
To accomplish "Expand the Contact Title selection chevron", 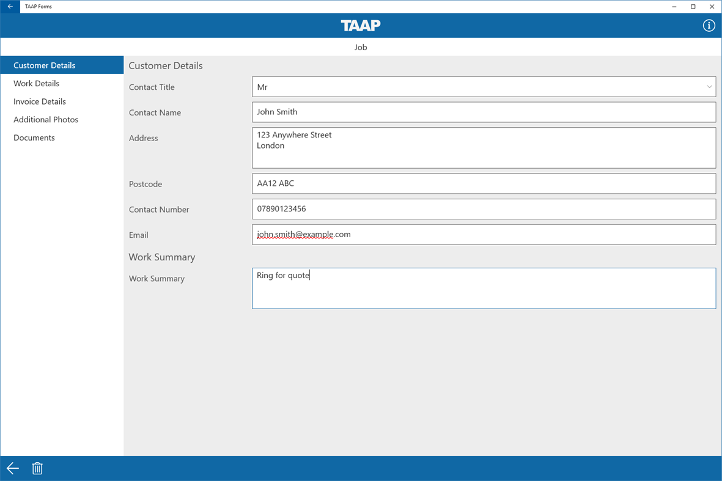I will (709, 86).
